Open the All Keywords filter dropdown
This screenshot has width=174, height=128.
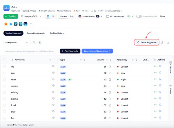tap(17, 43)
